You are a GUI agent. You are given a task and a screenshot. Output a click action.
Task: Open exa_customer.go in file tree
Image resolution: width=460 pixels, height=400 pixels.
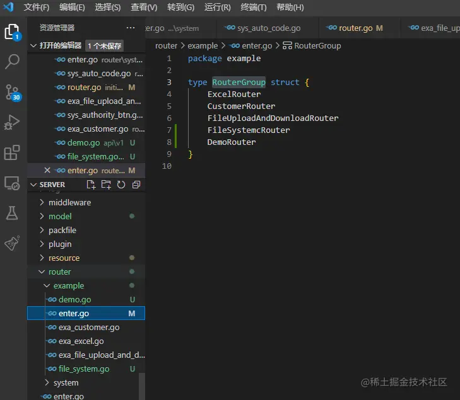tap(86, 327)
